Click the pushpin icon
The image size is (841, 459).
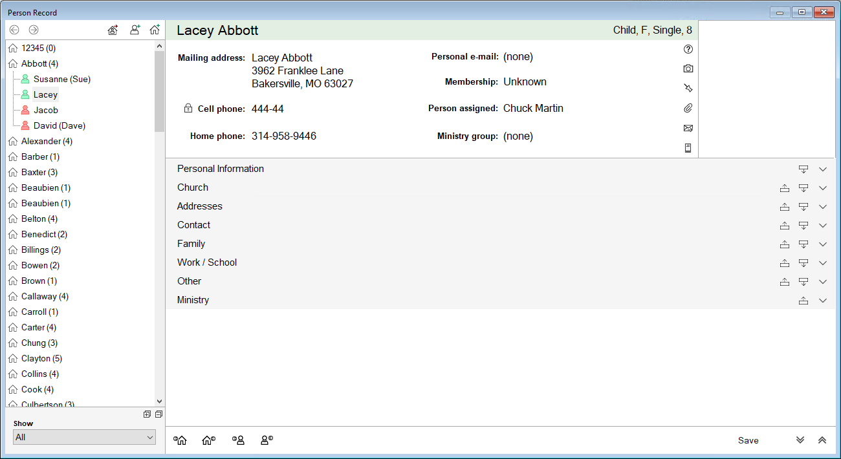[688, 88]
